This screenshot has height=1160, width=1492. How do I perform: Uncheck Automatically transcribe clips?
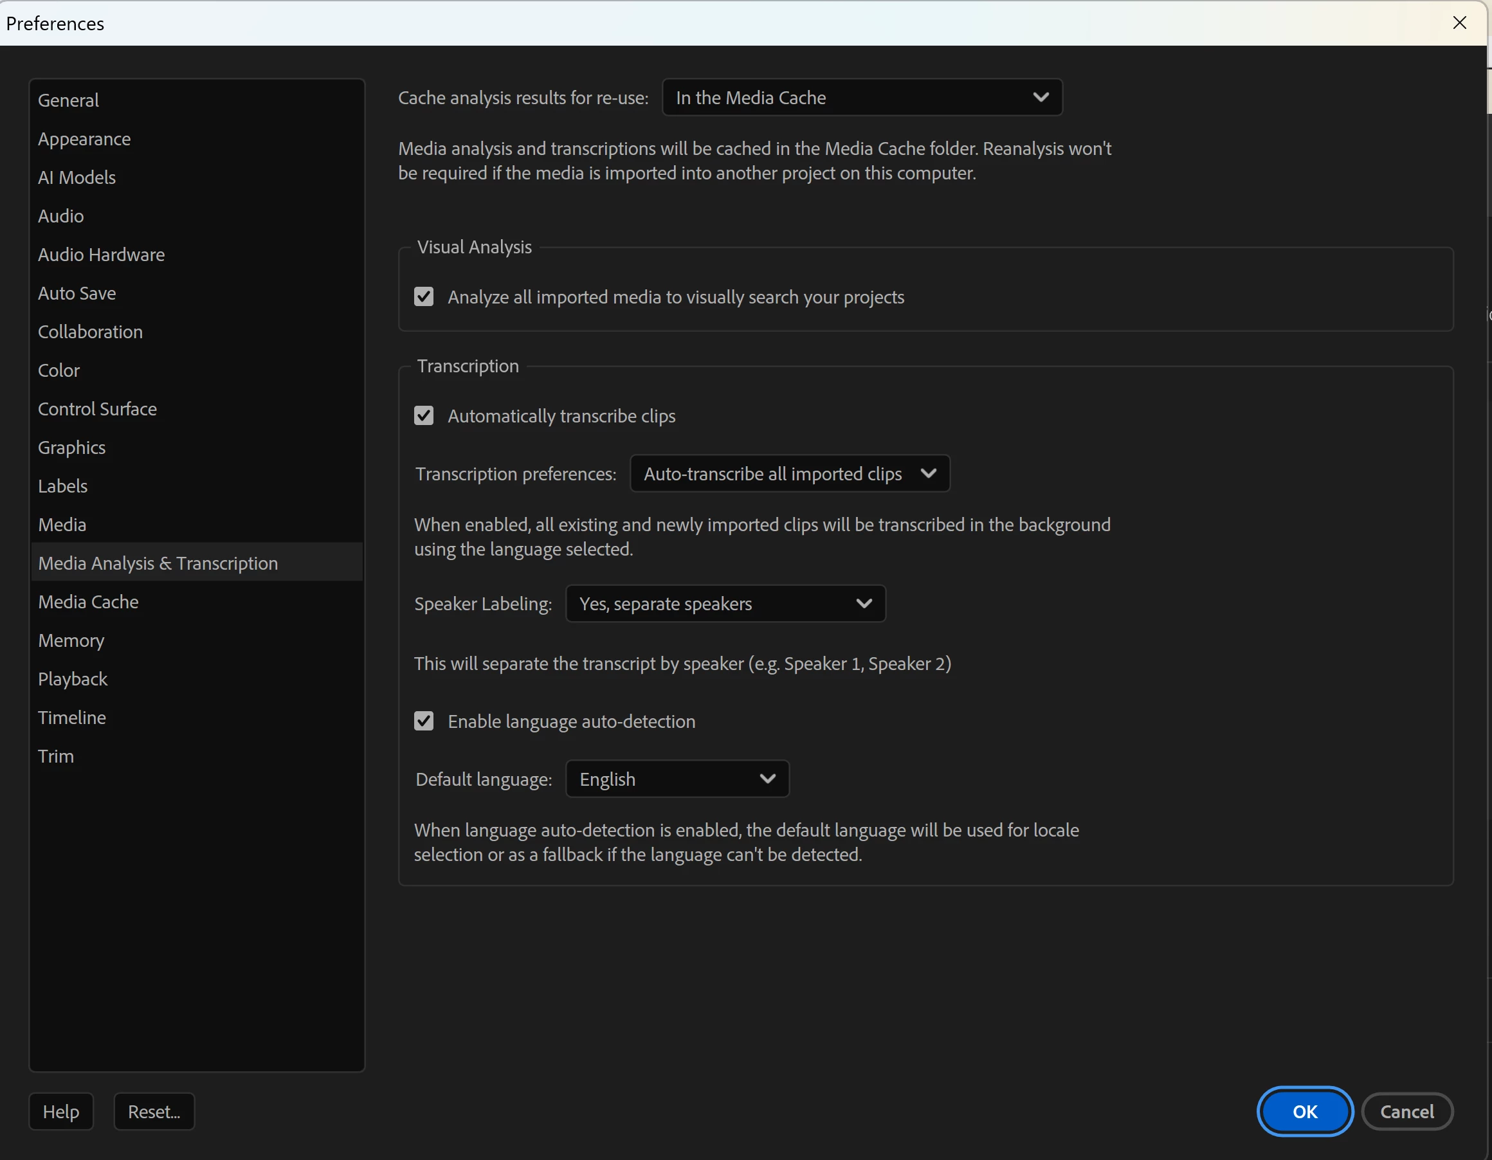[x=424, y=415]
